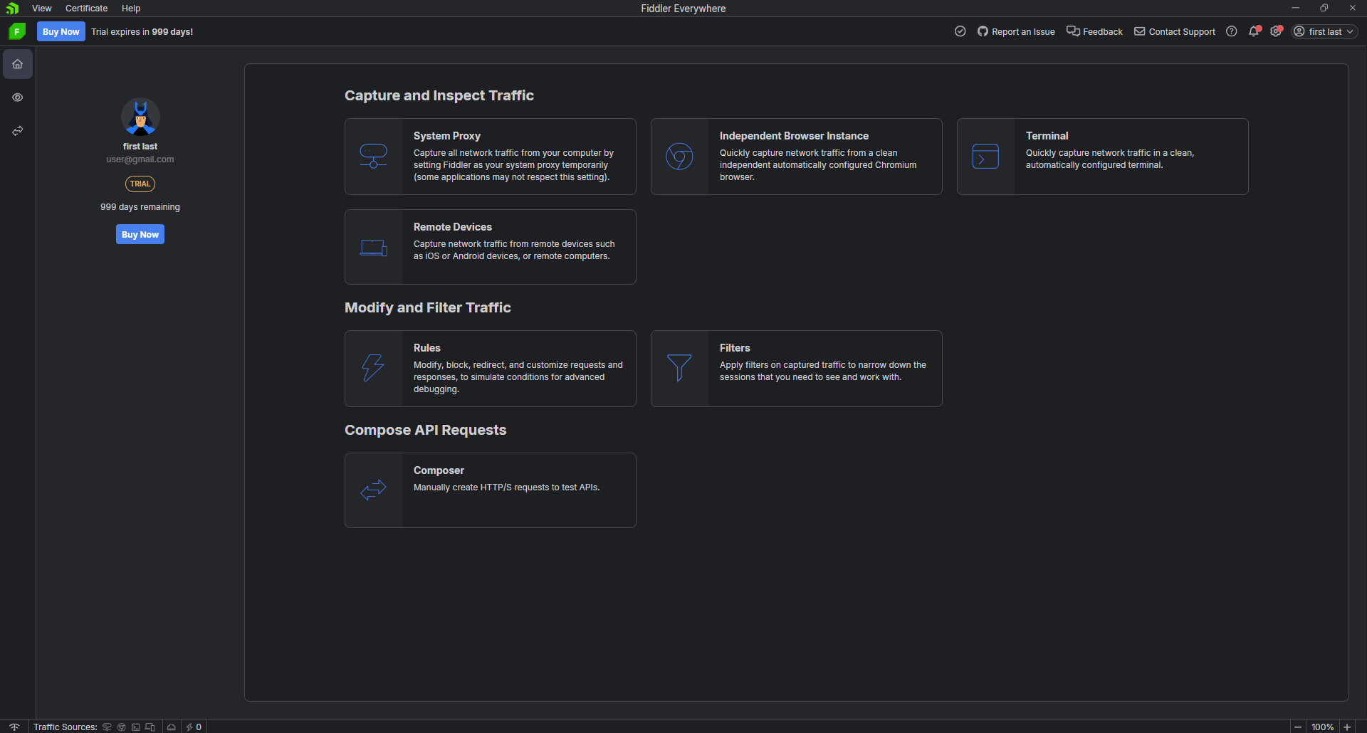The width and height of the screenshot is (1367, 733).
Task: Click Report an Issue link
Action: (1016, 31)
